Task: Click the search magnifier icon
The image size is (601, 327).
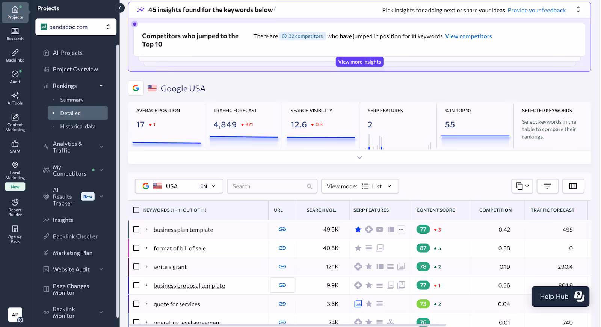Action: point(310,186)
